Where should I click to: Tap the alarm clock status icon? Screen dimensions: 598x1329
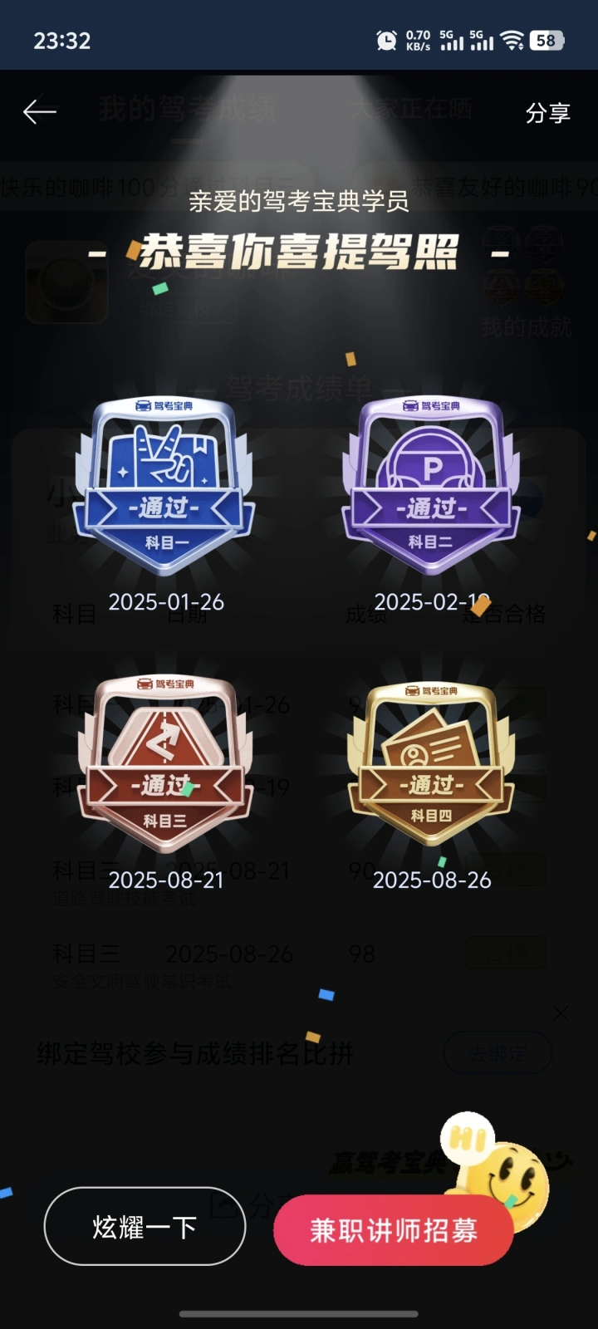[x=386, y=40]
